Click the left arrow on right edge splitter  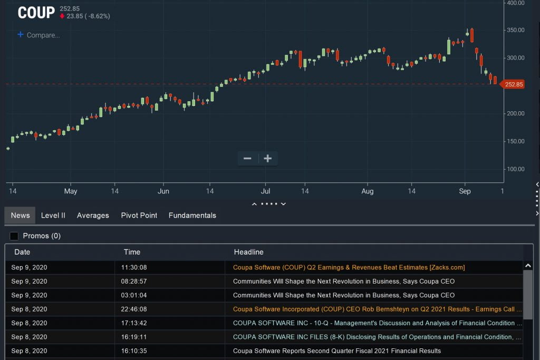click(x=537, y=184)
